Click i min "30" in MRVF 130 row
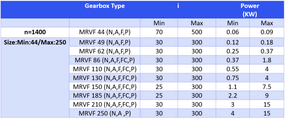 pos(159,78)
